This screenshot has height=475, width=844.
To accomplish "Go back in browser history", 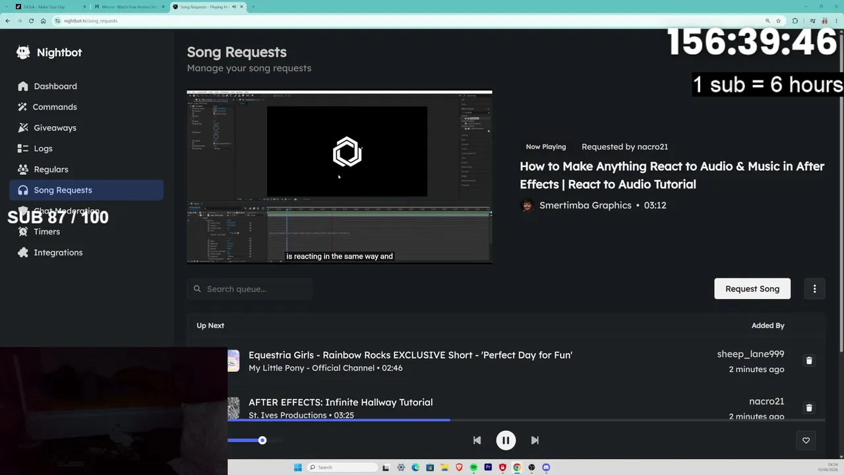I will (7, 20).
